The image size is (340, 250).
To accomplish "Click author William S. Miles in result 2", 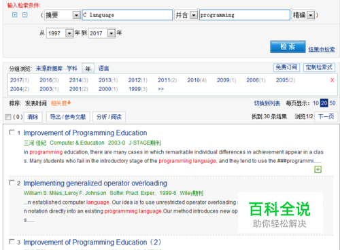I will pyautogui.click(x=43, y=193).
